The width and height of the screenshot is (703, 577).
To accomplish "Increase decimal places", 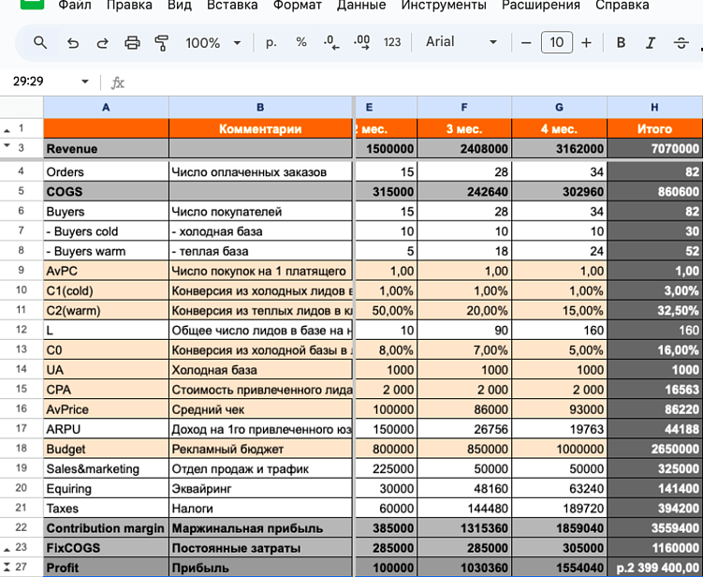I will coord(362,43).
